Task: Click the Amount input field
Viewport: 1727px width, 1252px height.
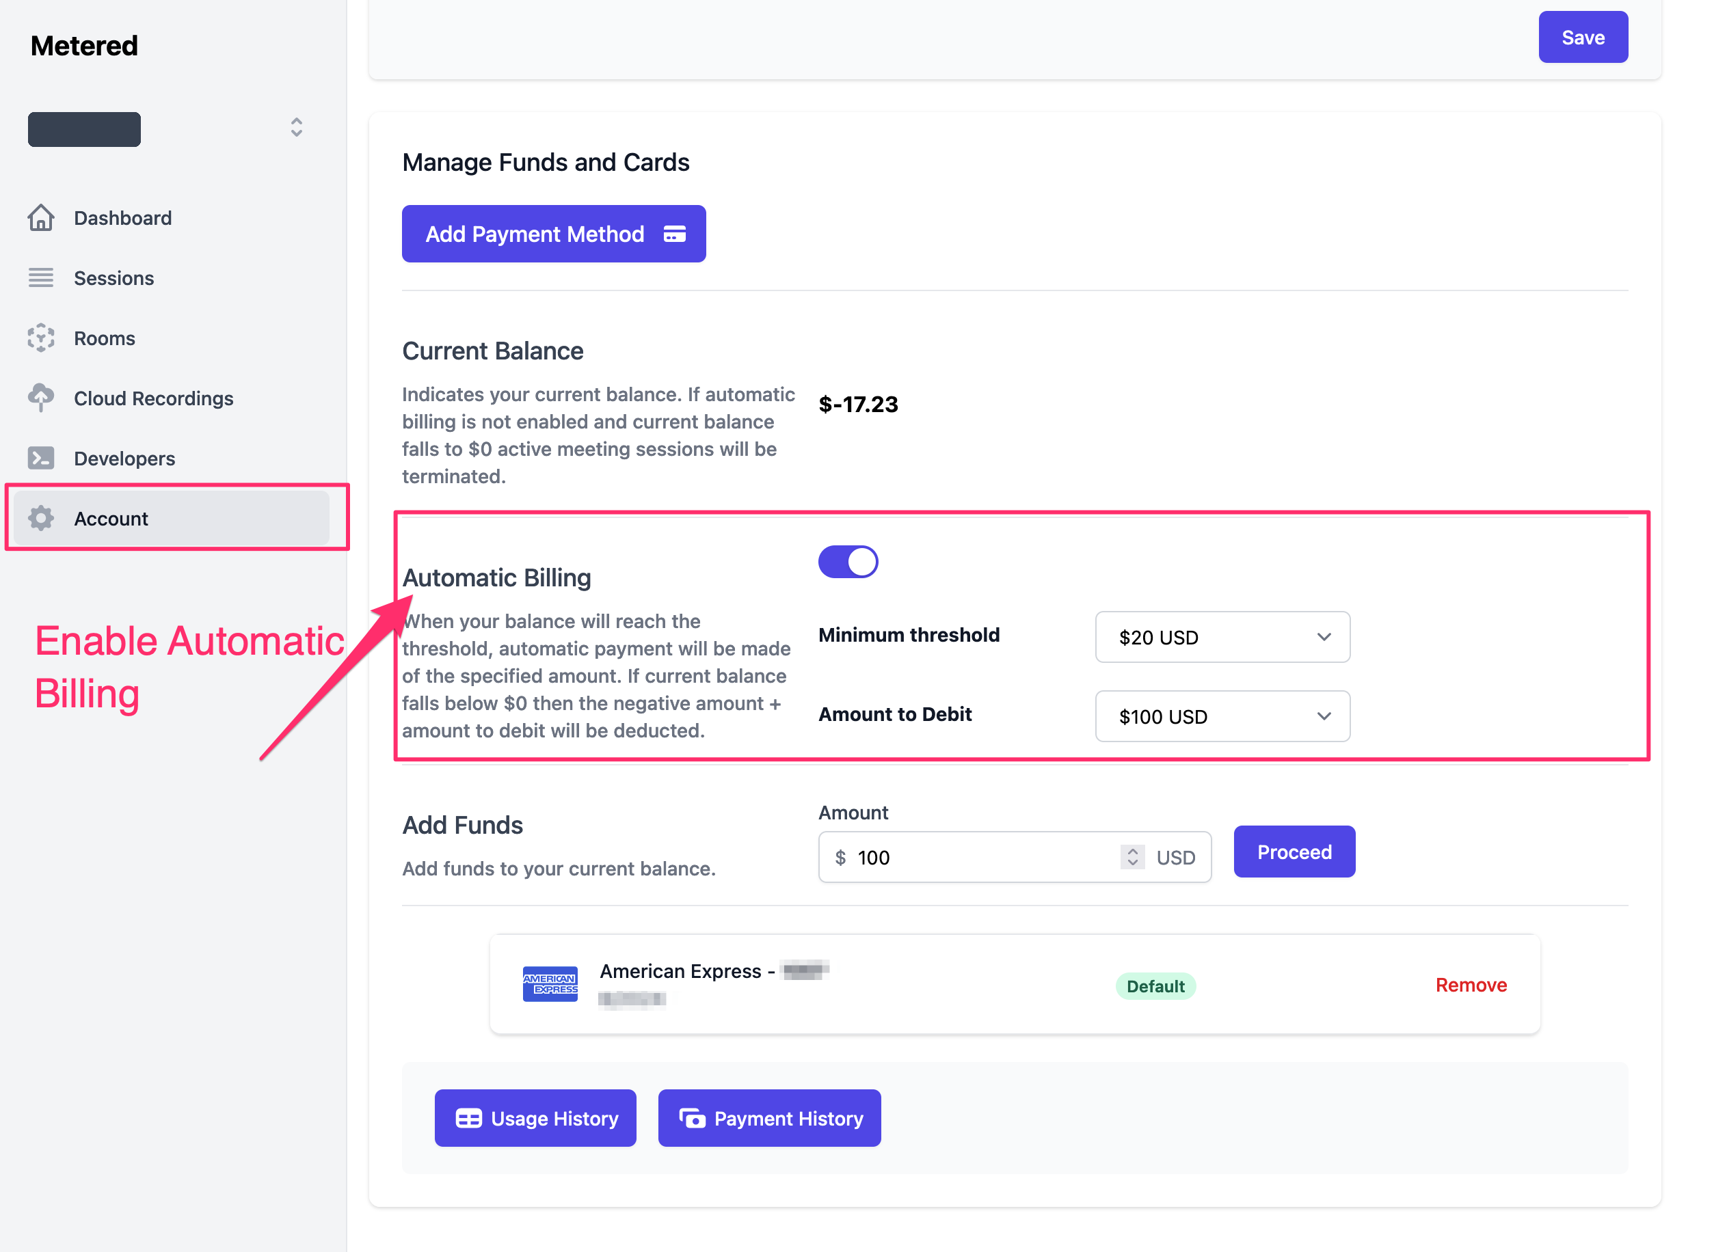Action: pos(1015,857)
